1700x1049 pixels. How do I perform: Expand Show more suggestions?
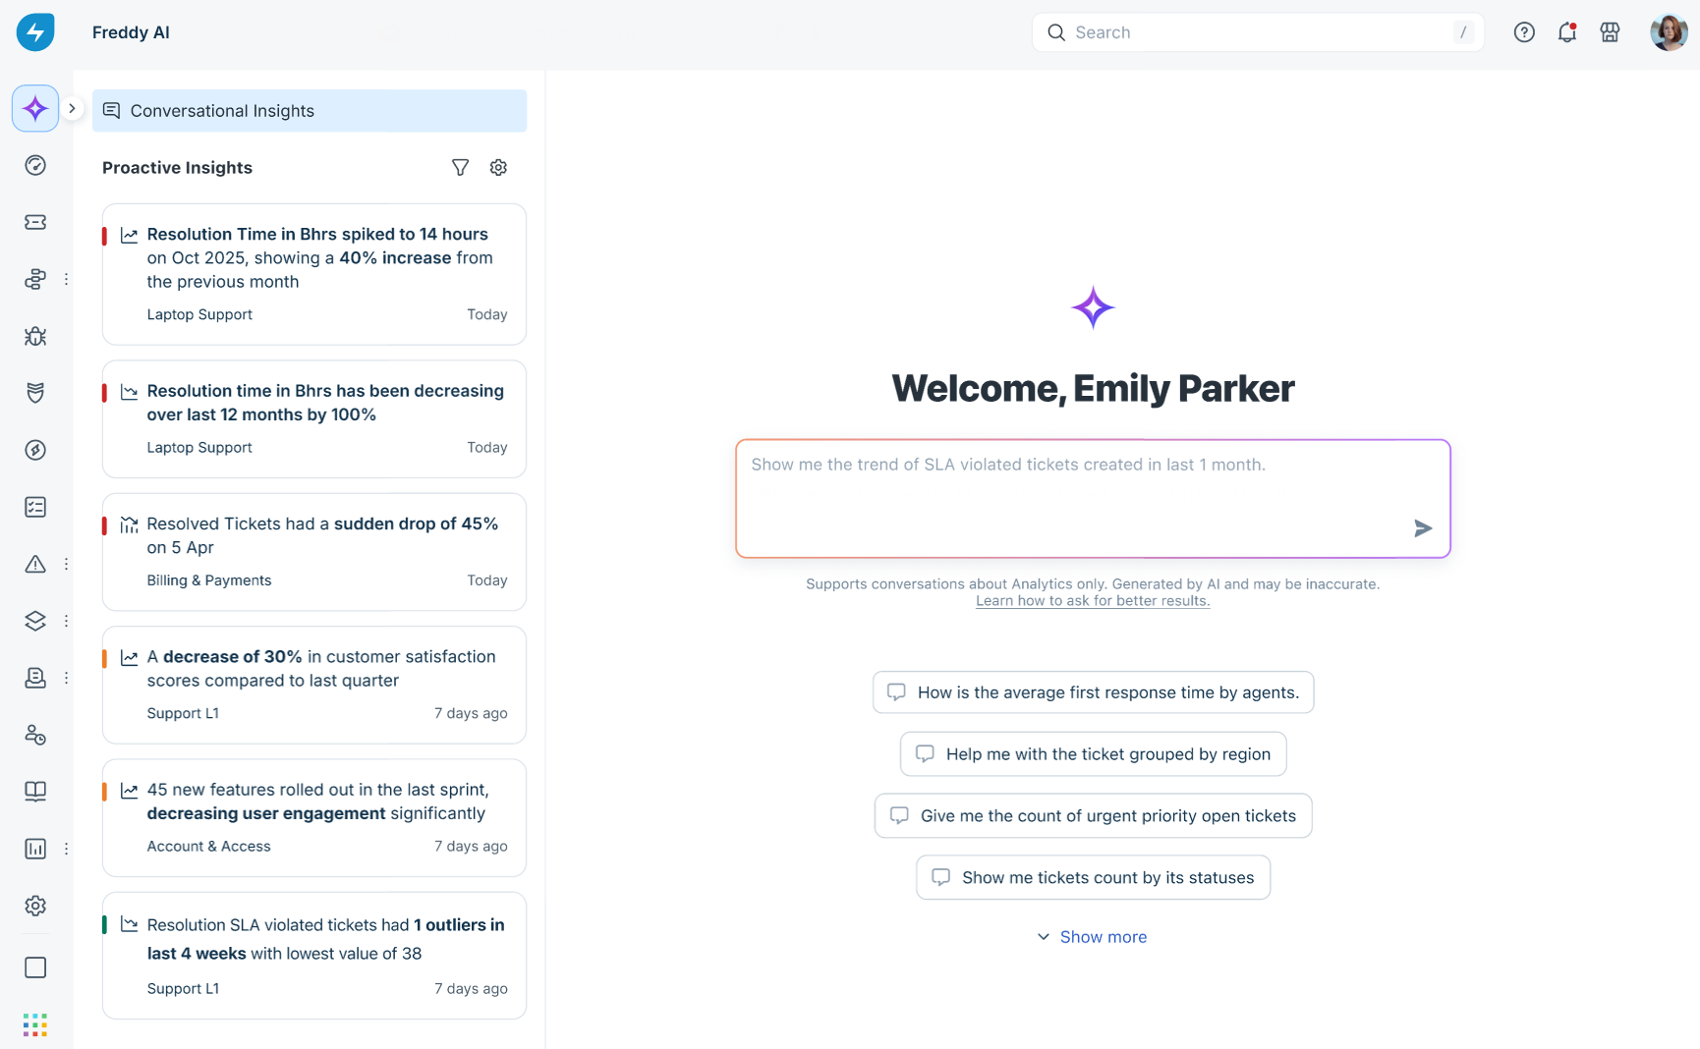tap(1093, 937)
